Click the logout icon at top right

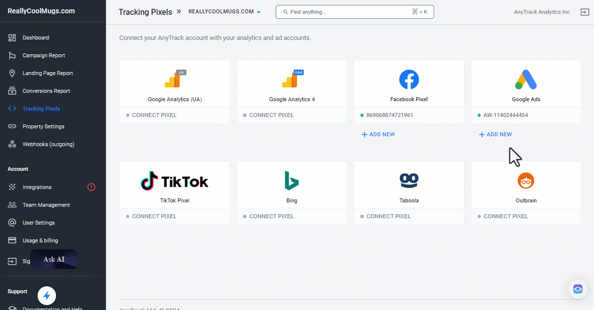pos(584,12)
